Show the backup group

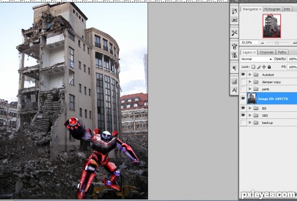pos(243,122)
